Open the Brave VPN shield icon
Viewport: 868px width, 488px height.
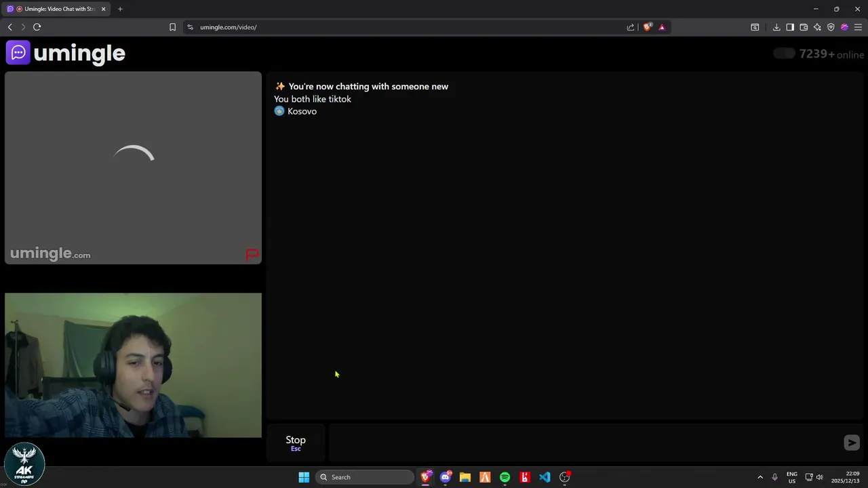coord(831,27)
